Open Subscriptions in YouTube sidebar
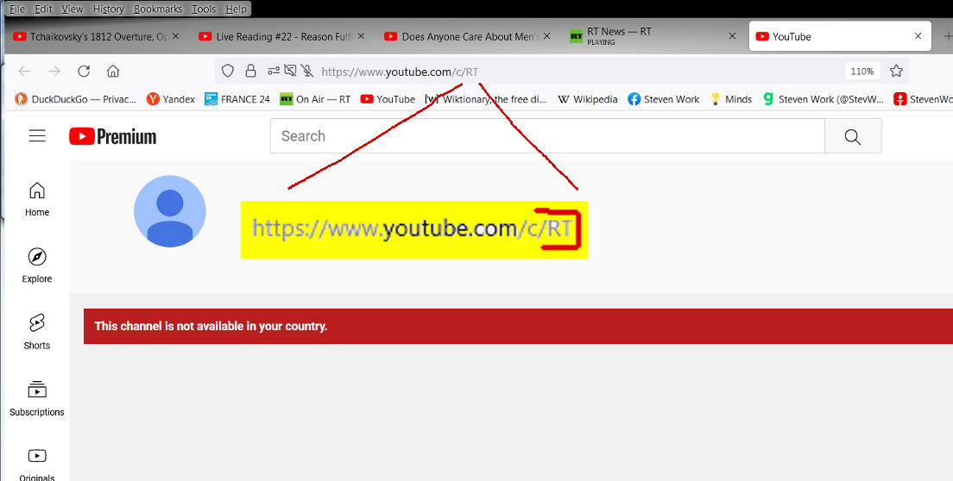Viewport: 953px width, 481px height. point(37,399)
